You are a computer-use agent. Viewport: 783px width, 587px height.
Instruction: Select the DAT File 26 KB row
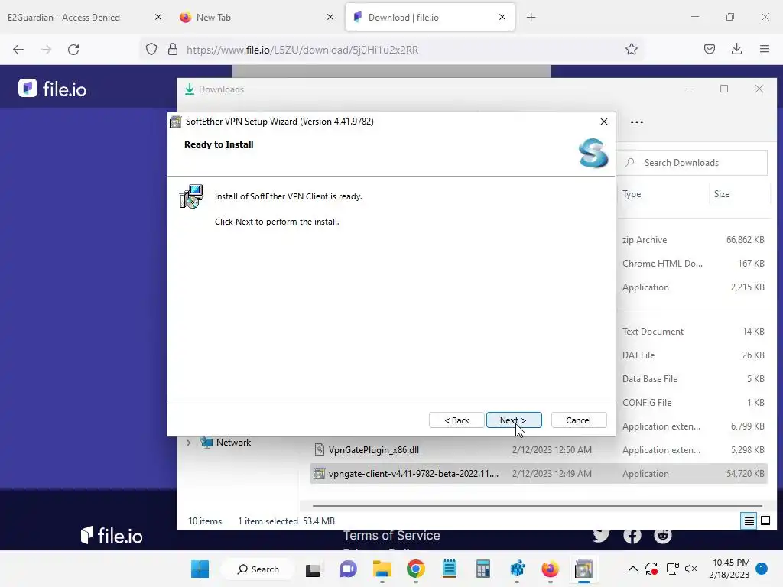coord(693,355)
